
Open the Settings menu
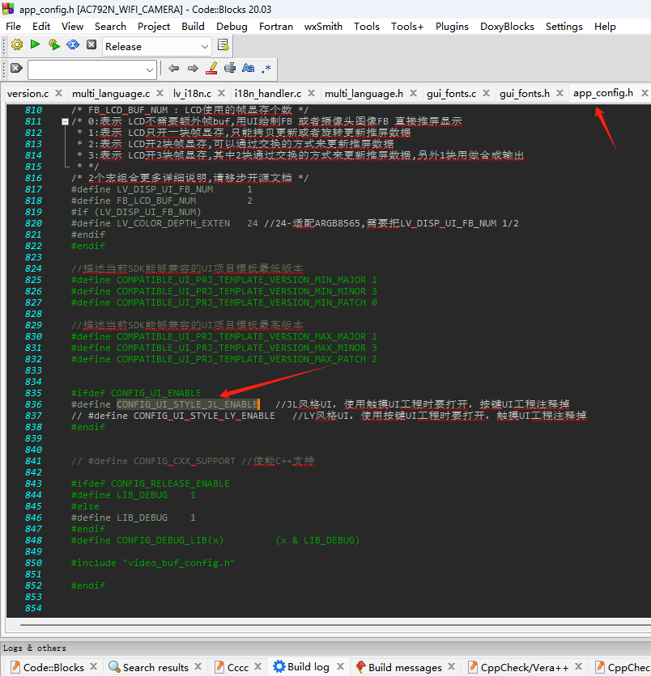[564, 27]
